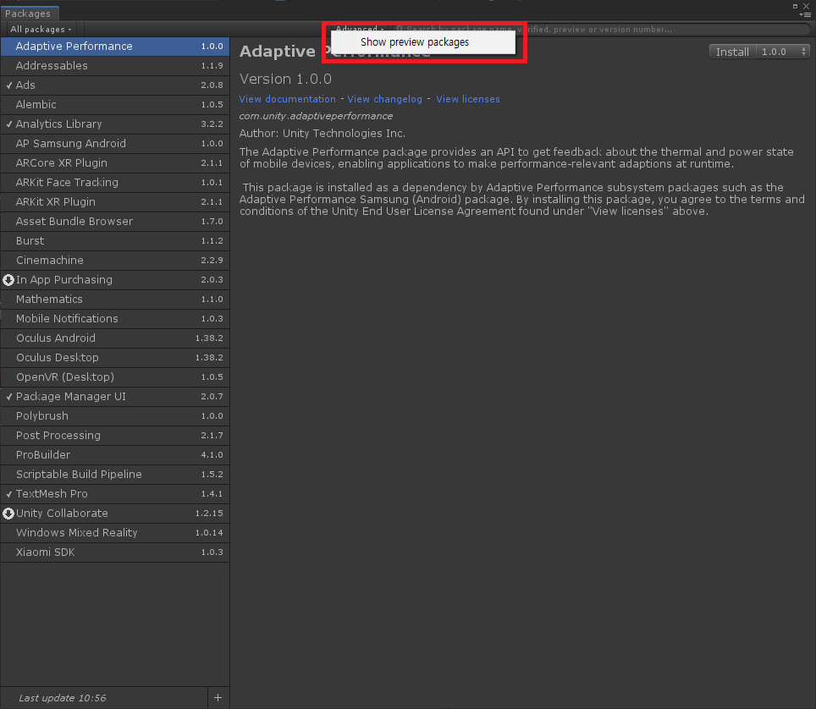Select the ARKit Face Tracking package
Screen dimensions: 816x709
[x=115, y=183]
